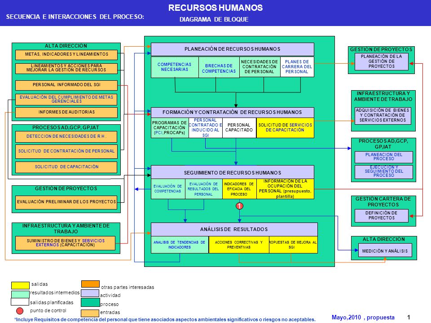Image resolution: width=431 pixels, height=323 pixels.
Task: Click the 'DEFINICIÓN DE PROYECTOS' box
Action: click(x=382, y=216)
